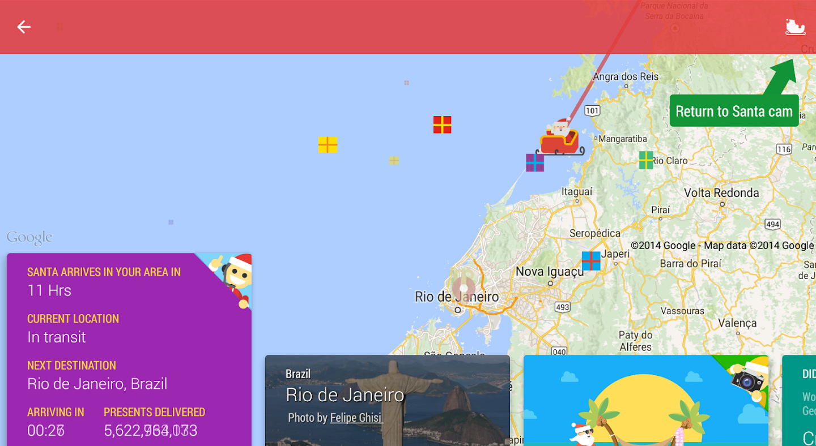Click the 'Next Destination' Rio de Janeiro, Brazil text
Image resolution: width=816 pixels, height=446 pixels.
click(97, 384)
